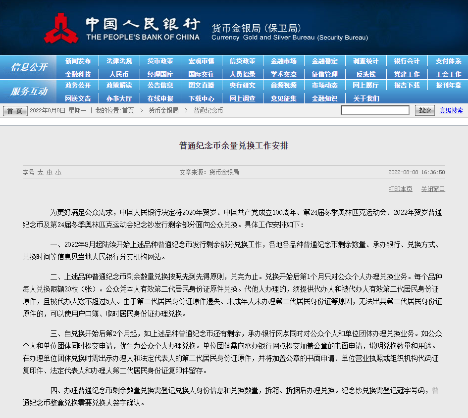Open the 反洗钱 menu item

pyautogui.click(x=366, y=74)
